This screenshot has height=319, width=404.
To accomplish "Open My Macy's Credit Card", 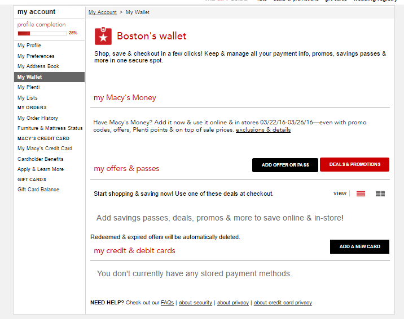I will [x=45, y=149].
